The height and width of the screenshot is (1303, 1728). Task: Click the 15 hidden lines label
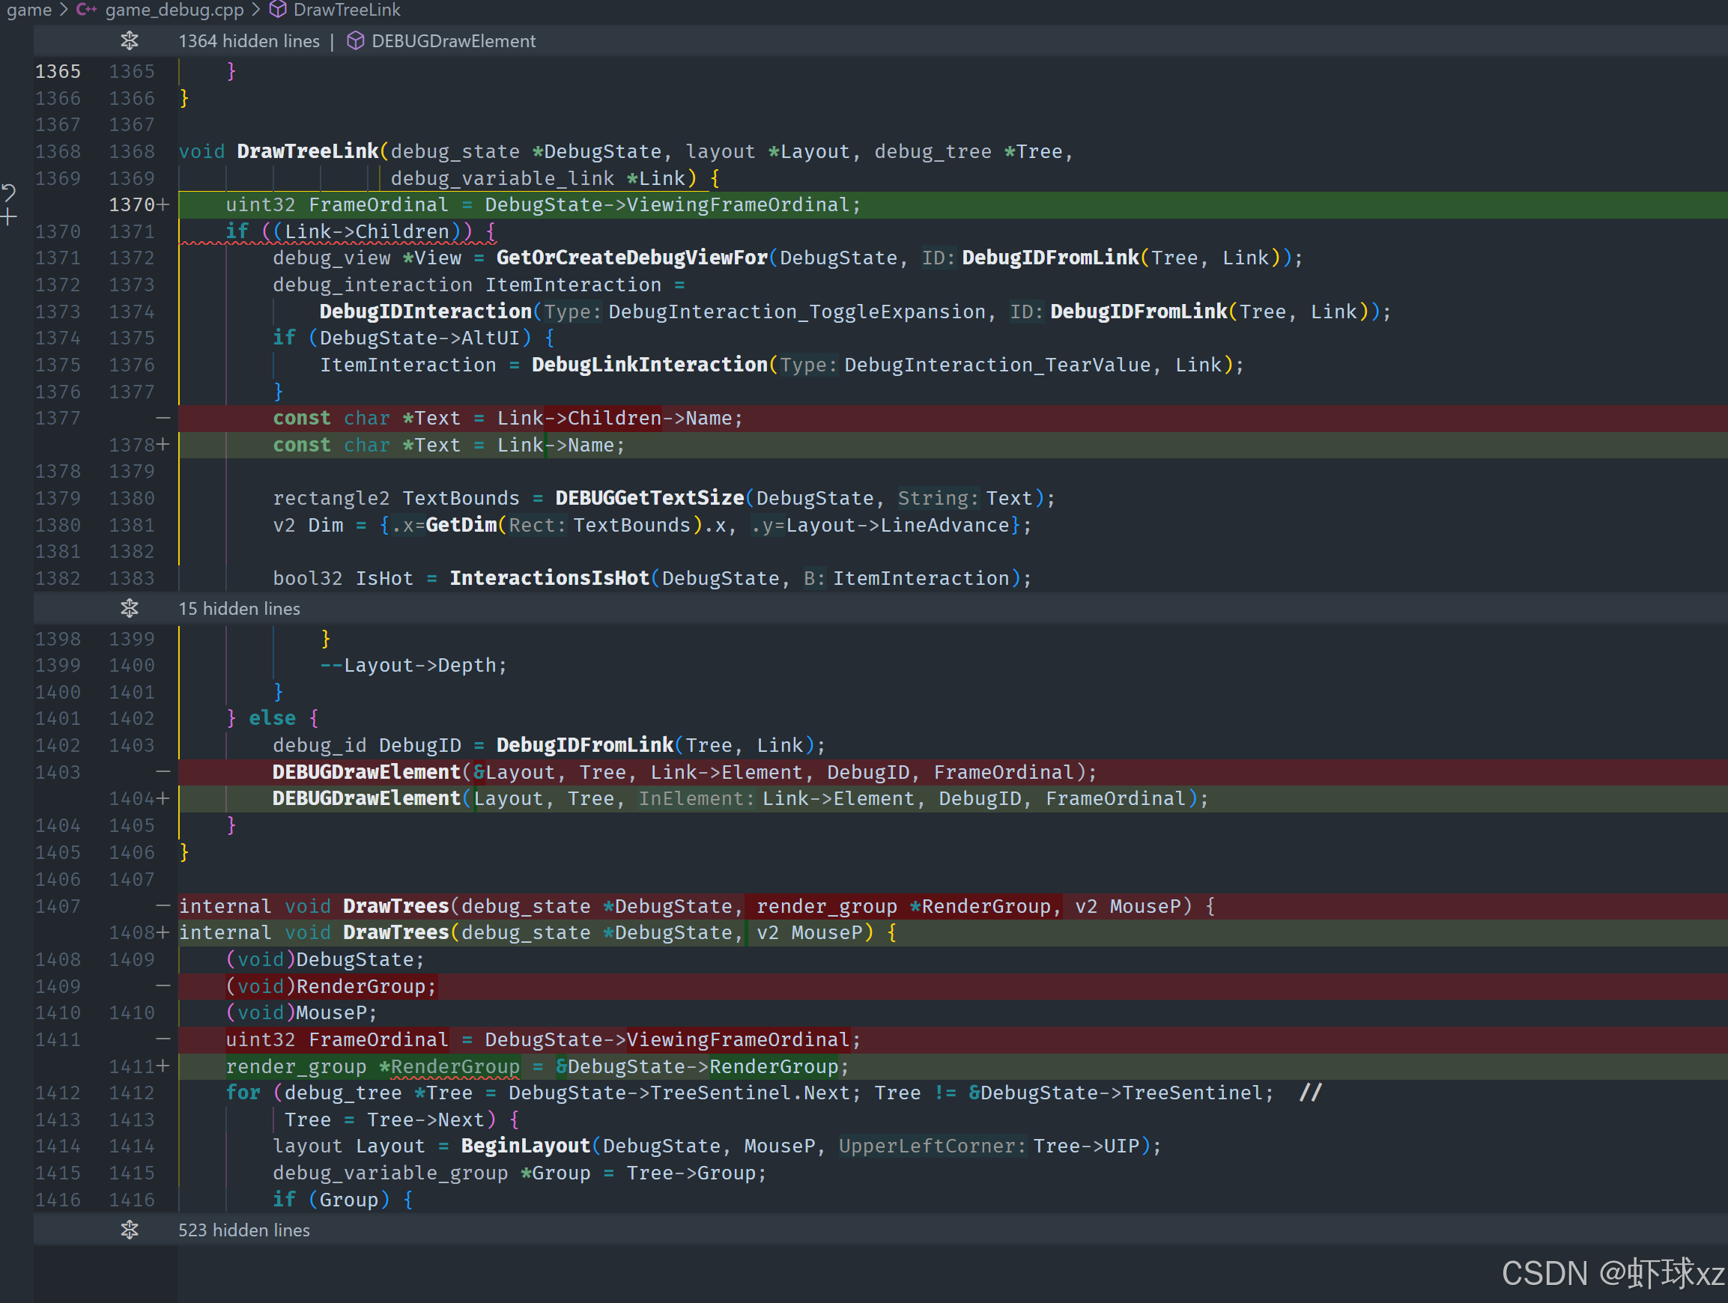click(x=239, y=609)
